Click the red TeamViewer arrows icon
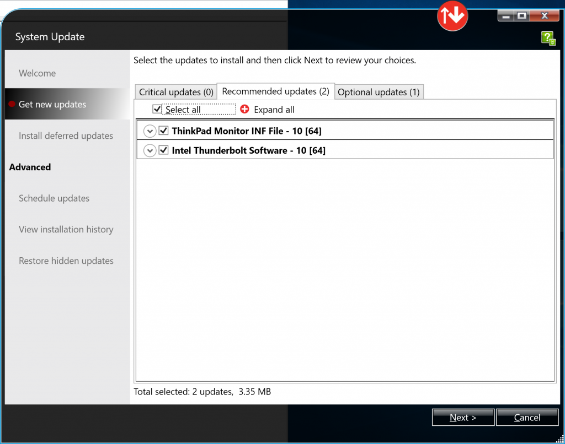The image size is (565, 444). [452, 15]
